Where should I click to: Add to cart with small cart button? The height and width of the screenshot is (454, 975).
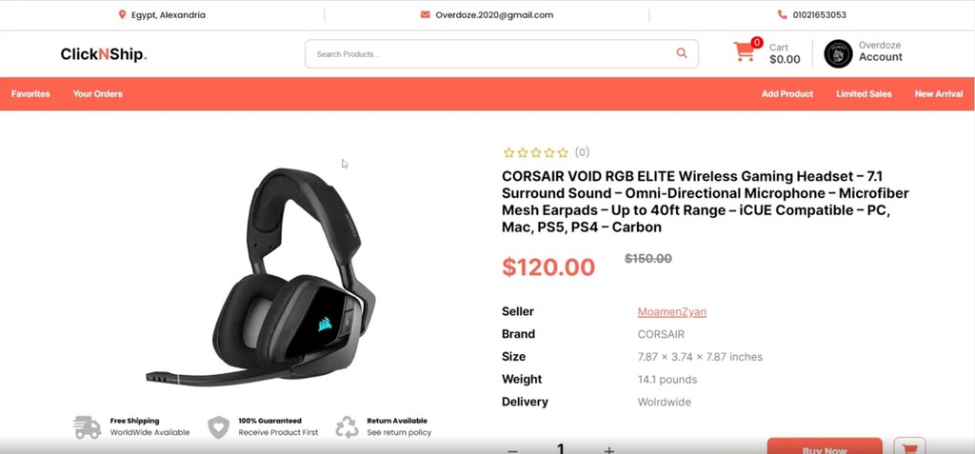coord(909,446)
